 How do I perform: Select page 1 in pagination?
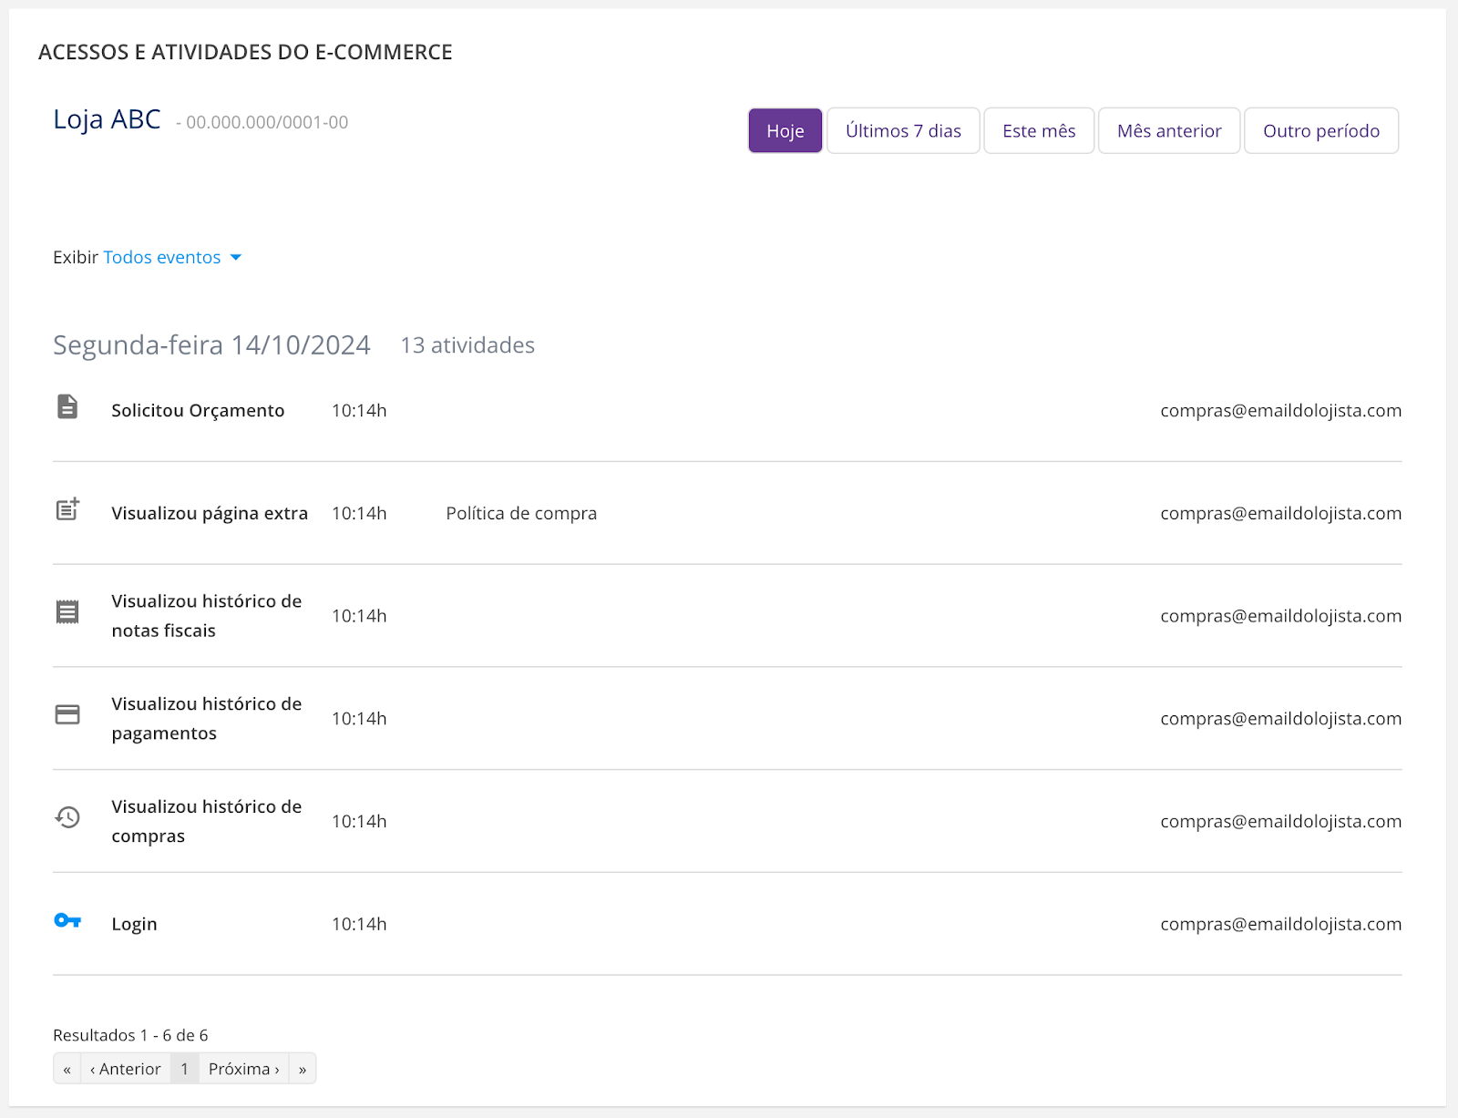coord(184,1069)
